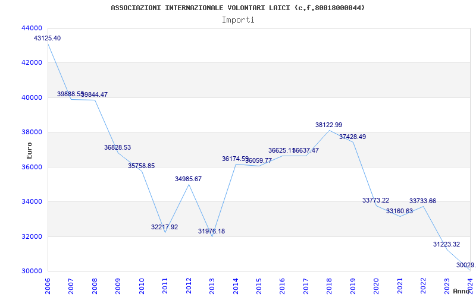Screen dimensions: 476x297
Task: Select data label 36637.47
Action: pyautogui.click(x=305, y=150)
